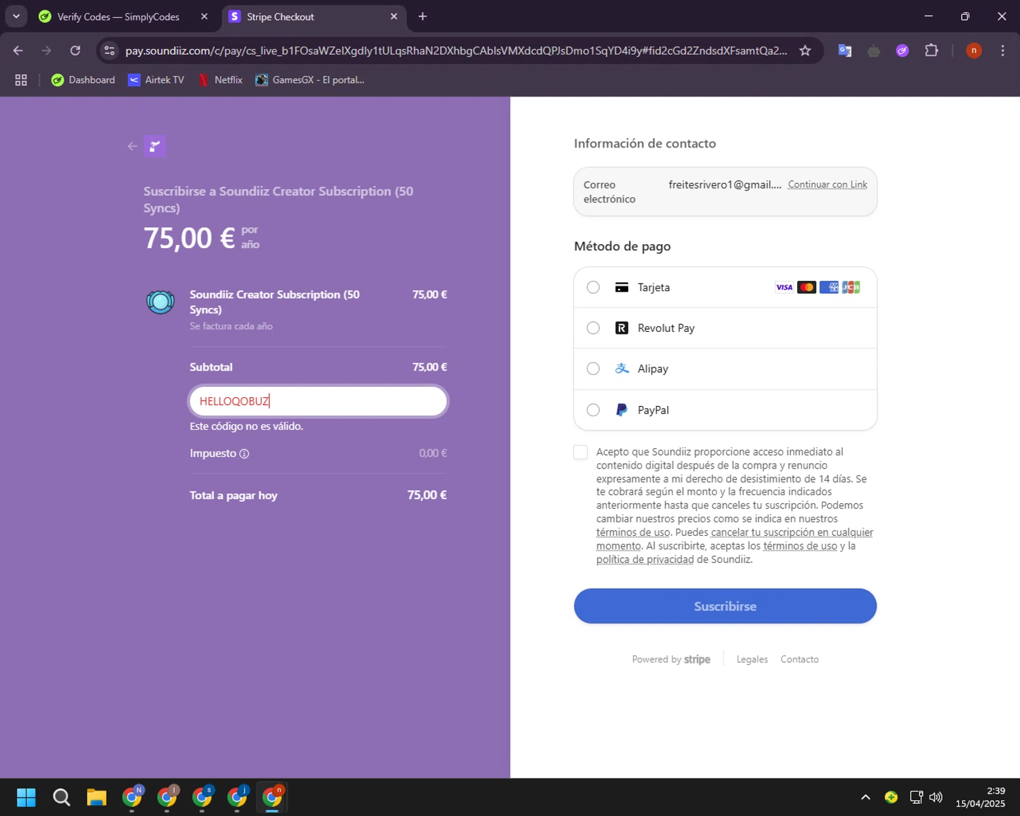This screenshot has height=816, width=1020.
Task: Open File Explorer from taskbar
Action: click(x=97, y=797)
